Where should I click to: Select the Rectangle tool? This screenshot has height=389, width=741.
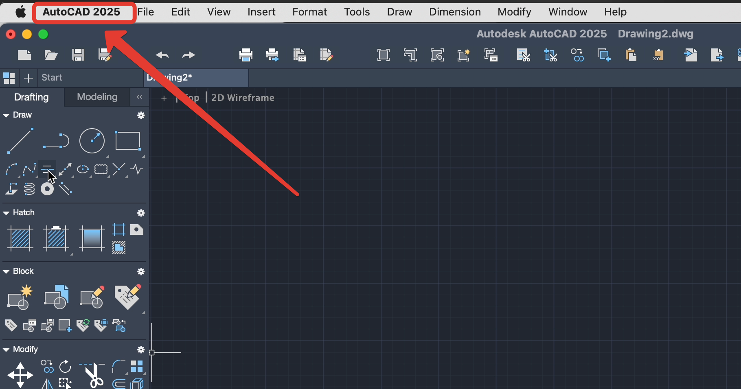click(x=127, y=141)
